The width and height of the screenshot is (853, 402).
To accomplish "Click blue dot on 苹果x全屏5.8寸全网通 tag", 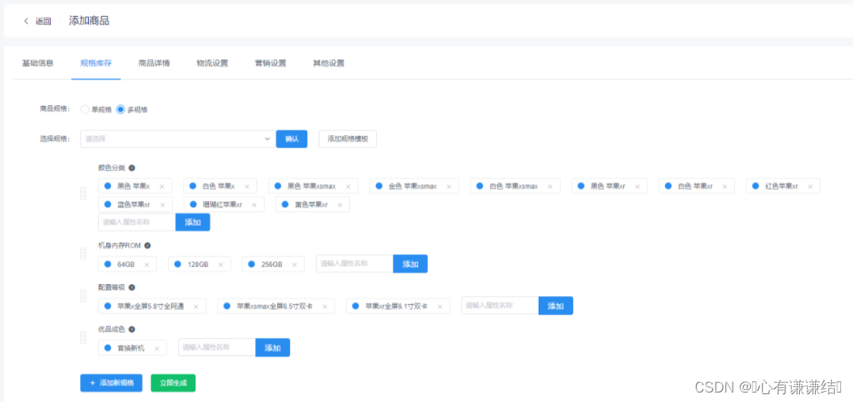I will pos(108,305).
